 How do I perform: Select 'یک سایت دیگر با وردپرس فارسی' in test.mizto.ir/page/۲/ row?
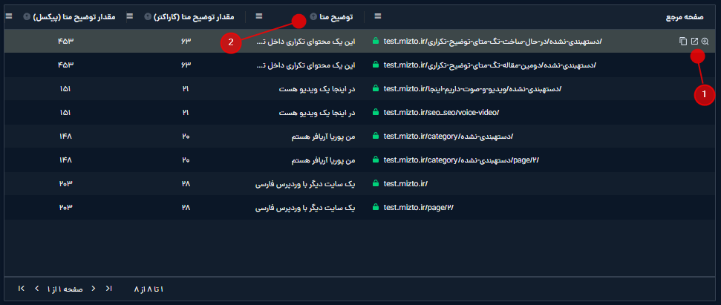coord(306,208)
